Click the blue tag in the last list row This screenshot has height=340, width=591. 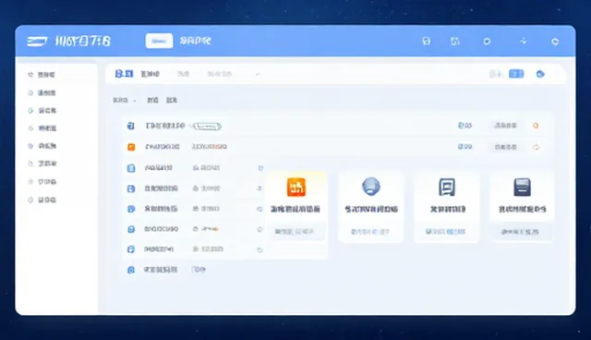point(199,270)
